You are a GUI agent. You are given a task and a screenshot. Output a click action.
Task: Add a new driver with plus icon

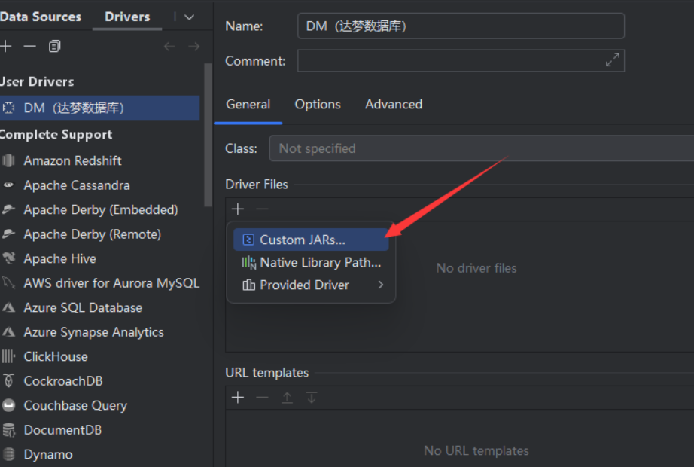6,46
